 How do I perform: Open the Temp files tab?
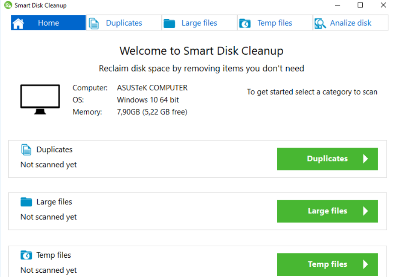tap(275, 23)
